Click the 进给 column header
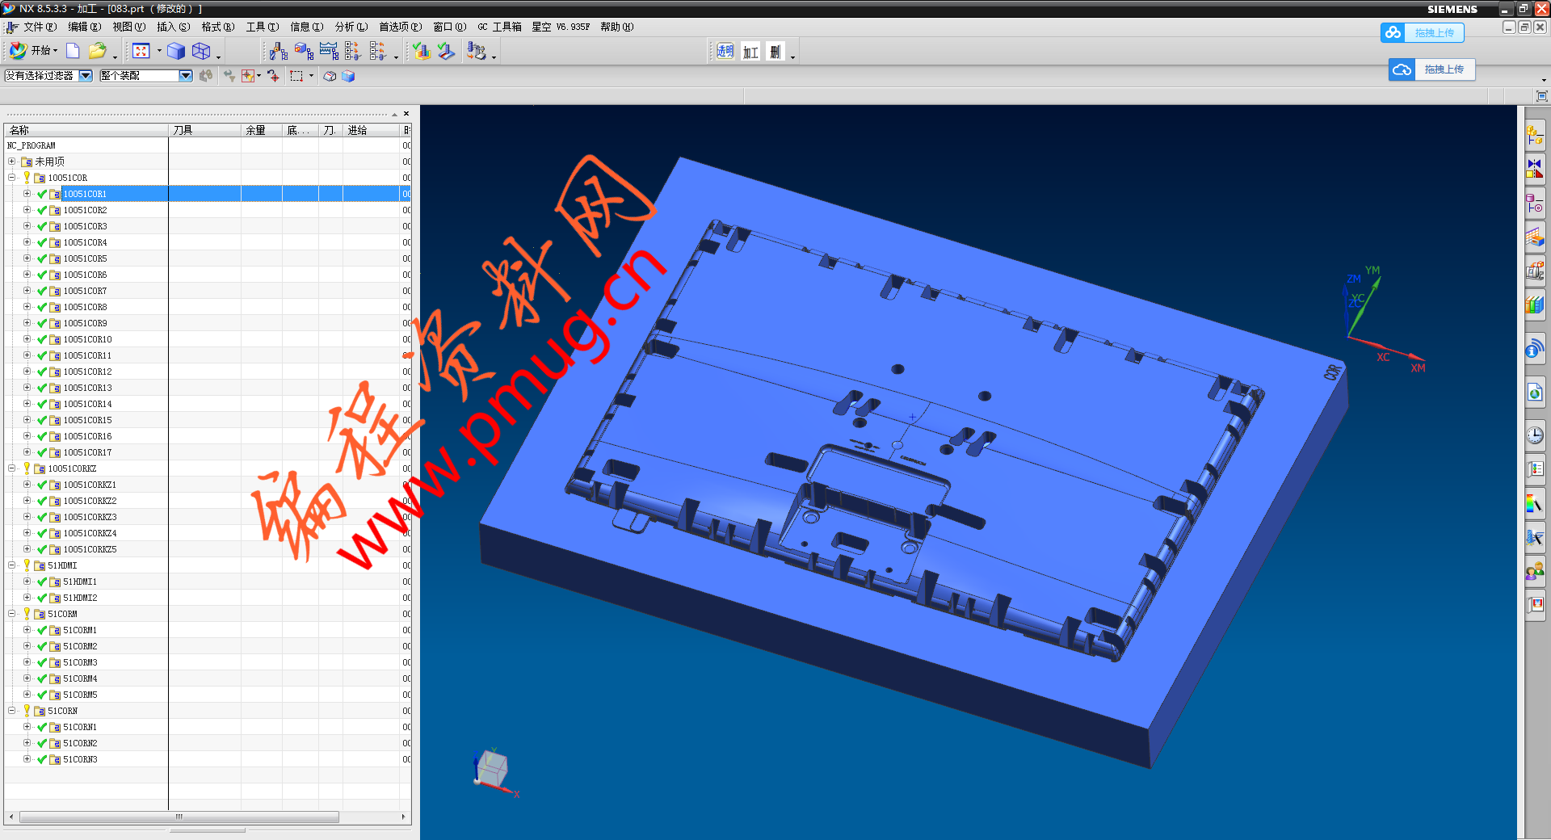This screenshot has width=1551, height=840. tap(371, 130)
